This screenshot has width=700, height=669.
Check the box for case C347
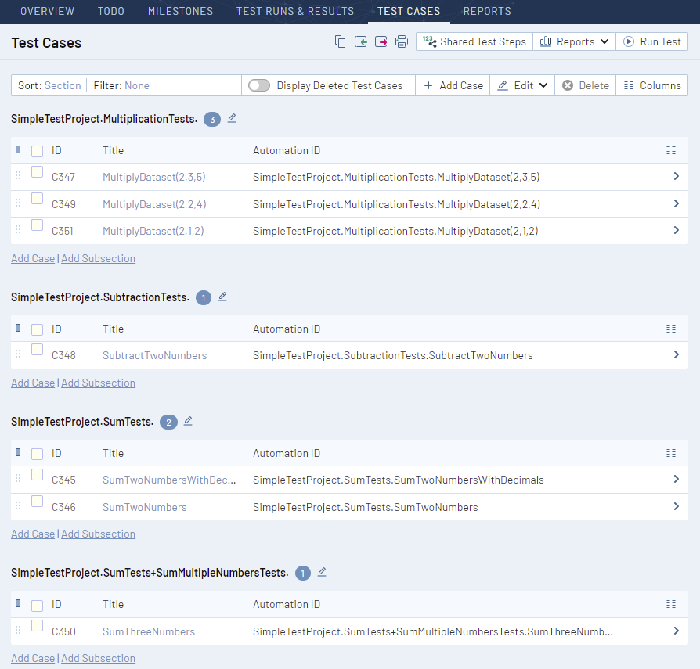(37, 171)
